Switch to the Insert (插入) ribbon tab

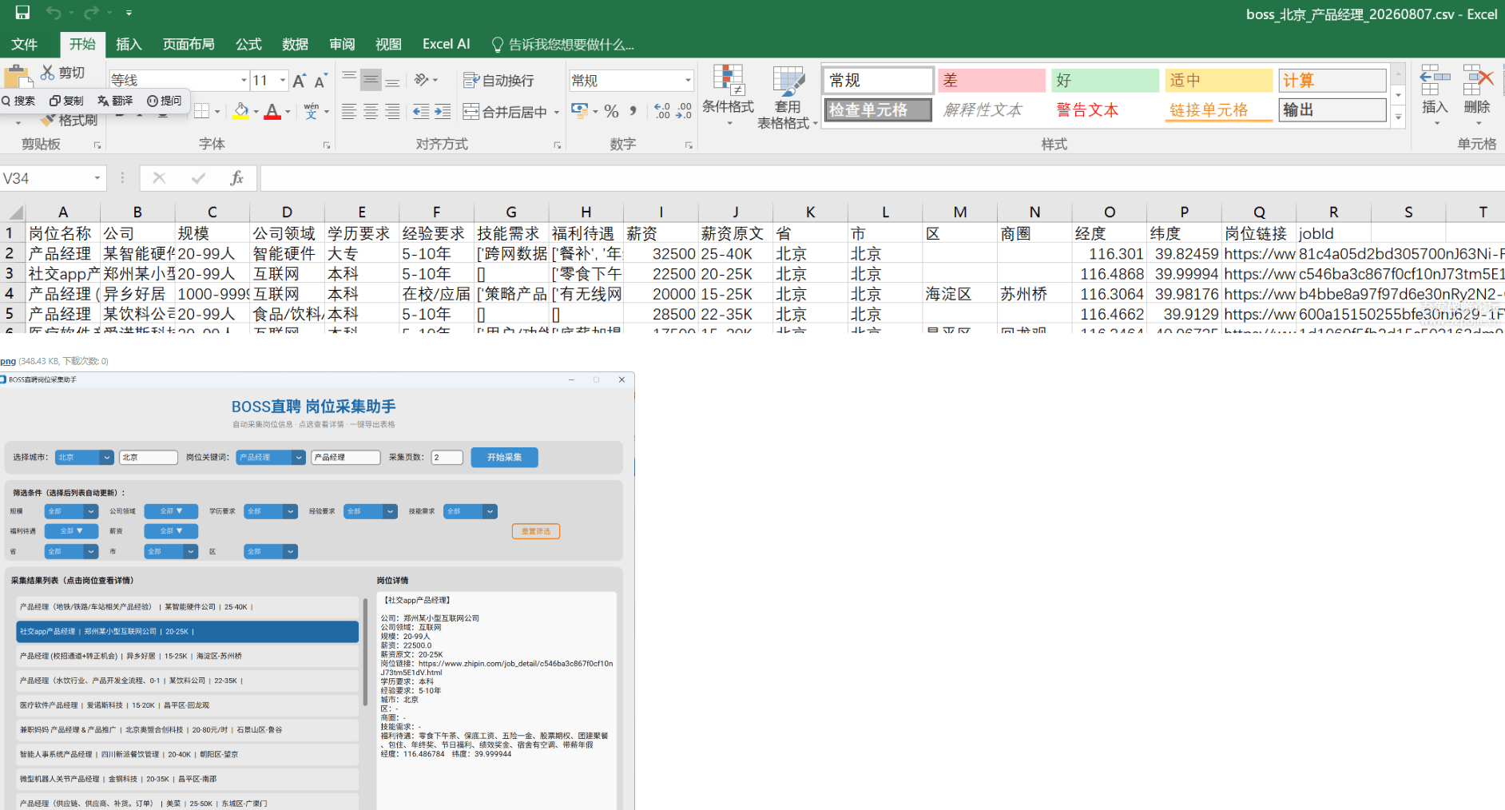click(129, 45)
